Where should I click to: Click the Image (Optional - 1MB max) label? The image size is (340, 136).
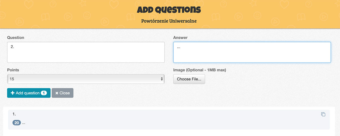pyautogui.click(x=199, y=70)
